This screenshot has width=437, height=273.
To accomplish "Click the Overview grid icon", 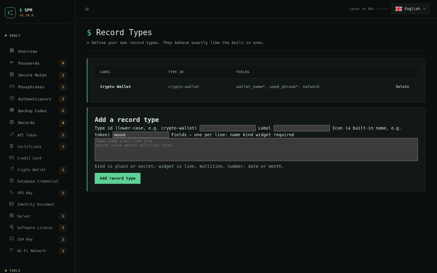I will tap(12, 50).
